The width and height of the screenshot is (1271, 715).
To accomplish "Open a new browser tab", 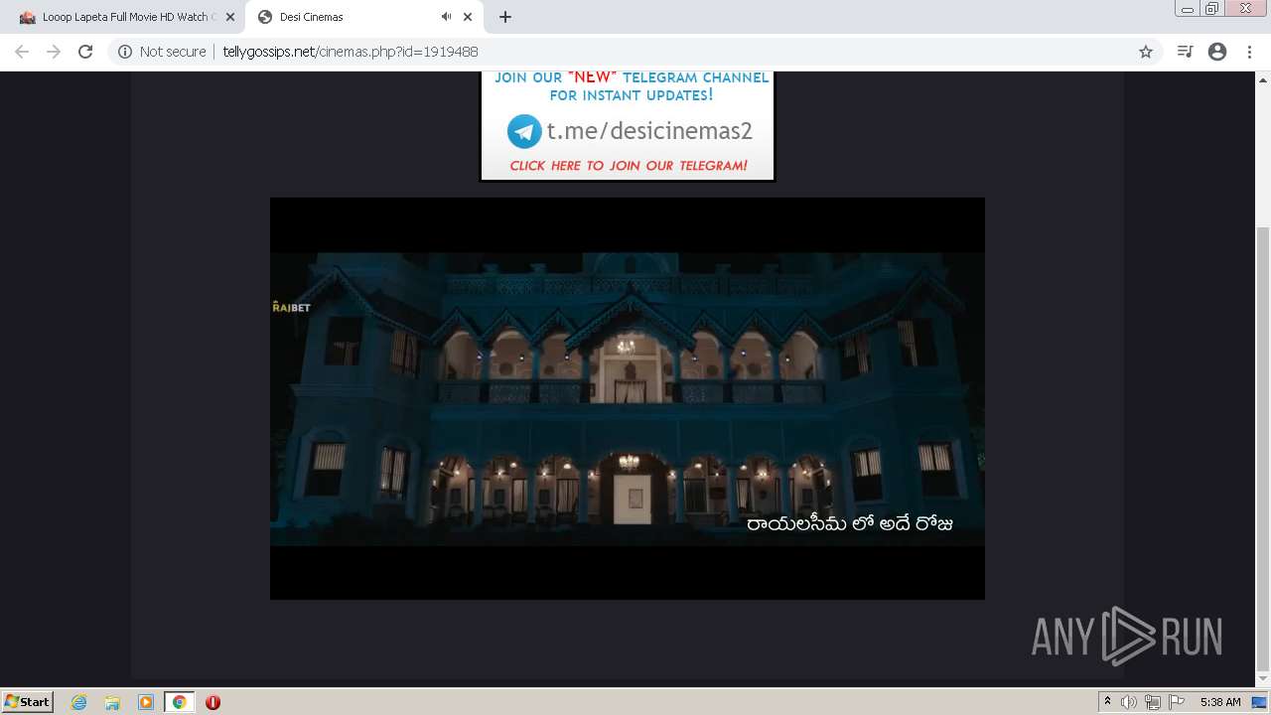I will tap(505, 17).
